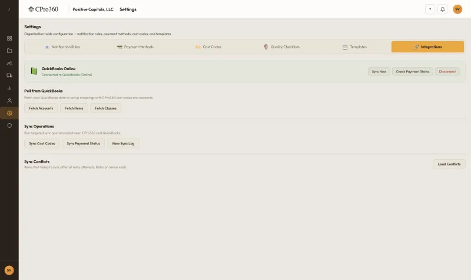Image resolution: width=471 pixels, height=280 pixels.
Task: Open the shield icon in sidebar
Action: point(9,126)
